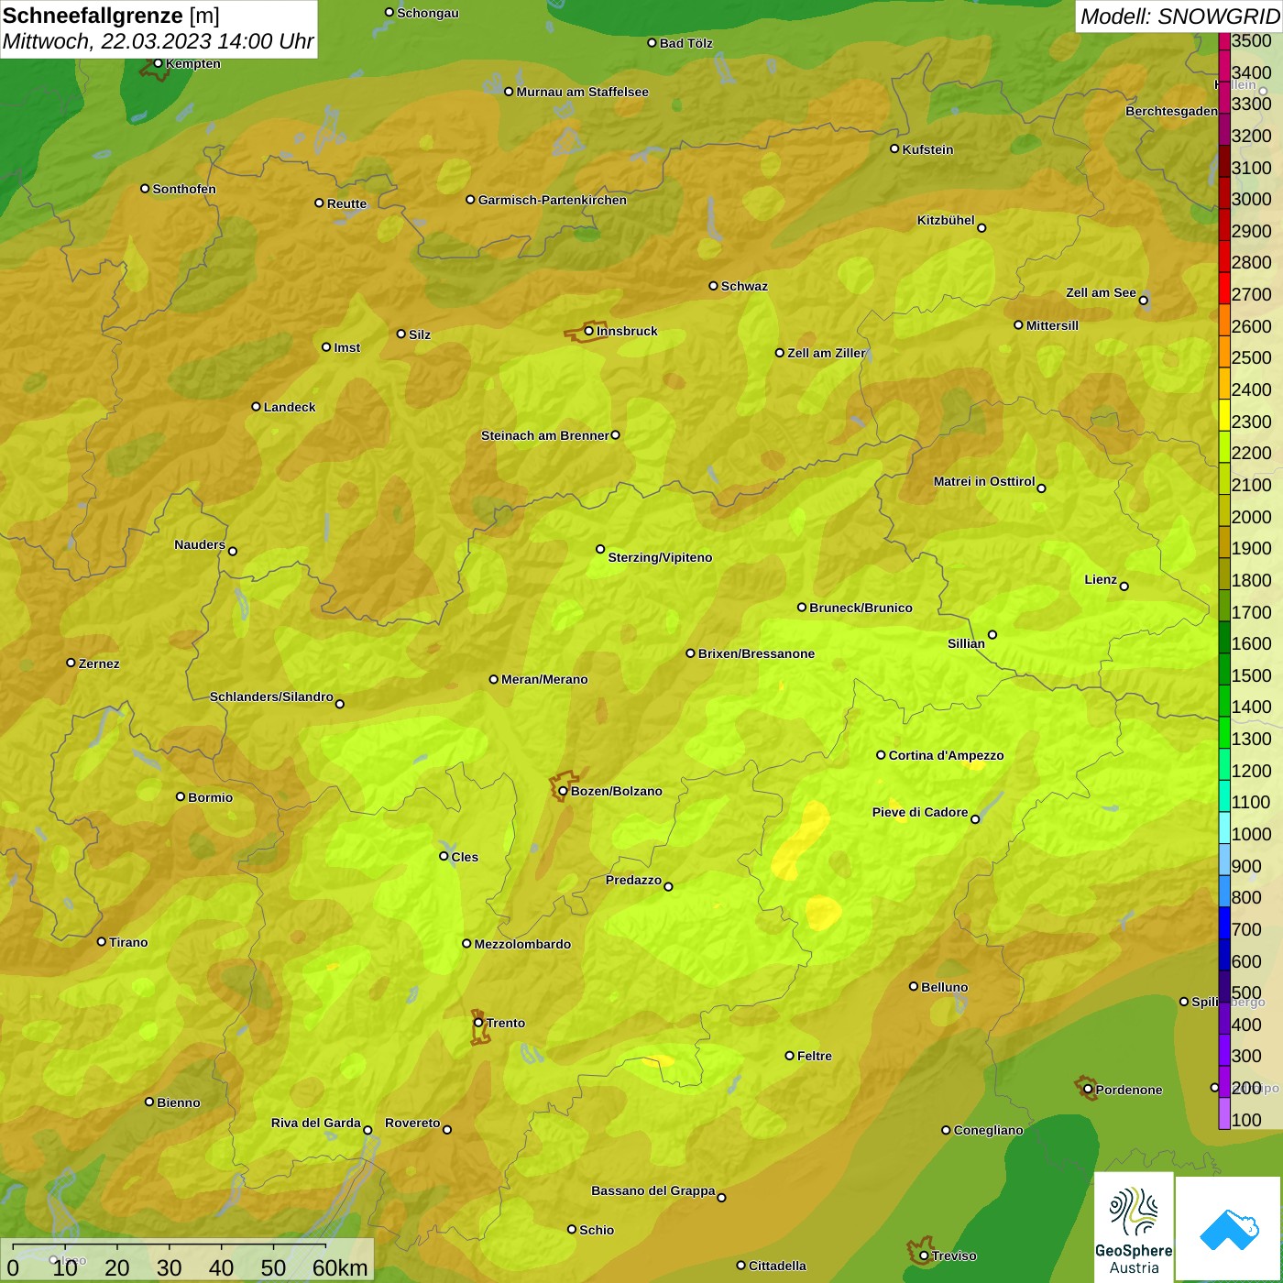Screen dimensions: 1283x1283
Task: Select the Bormio city marker dot
Action: tap(181, 796)
